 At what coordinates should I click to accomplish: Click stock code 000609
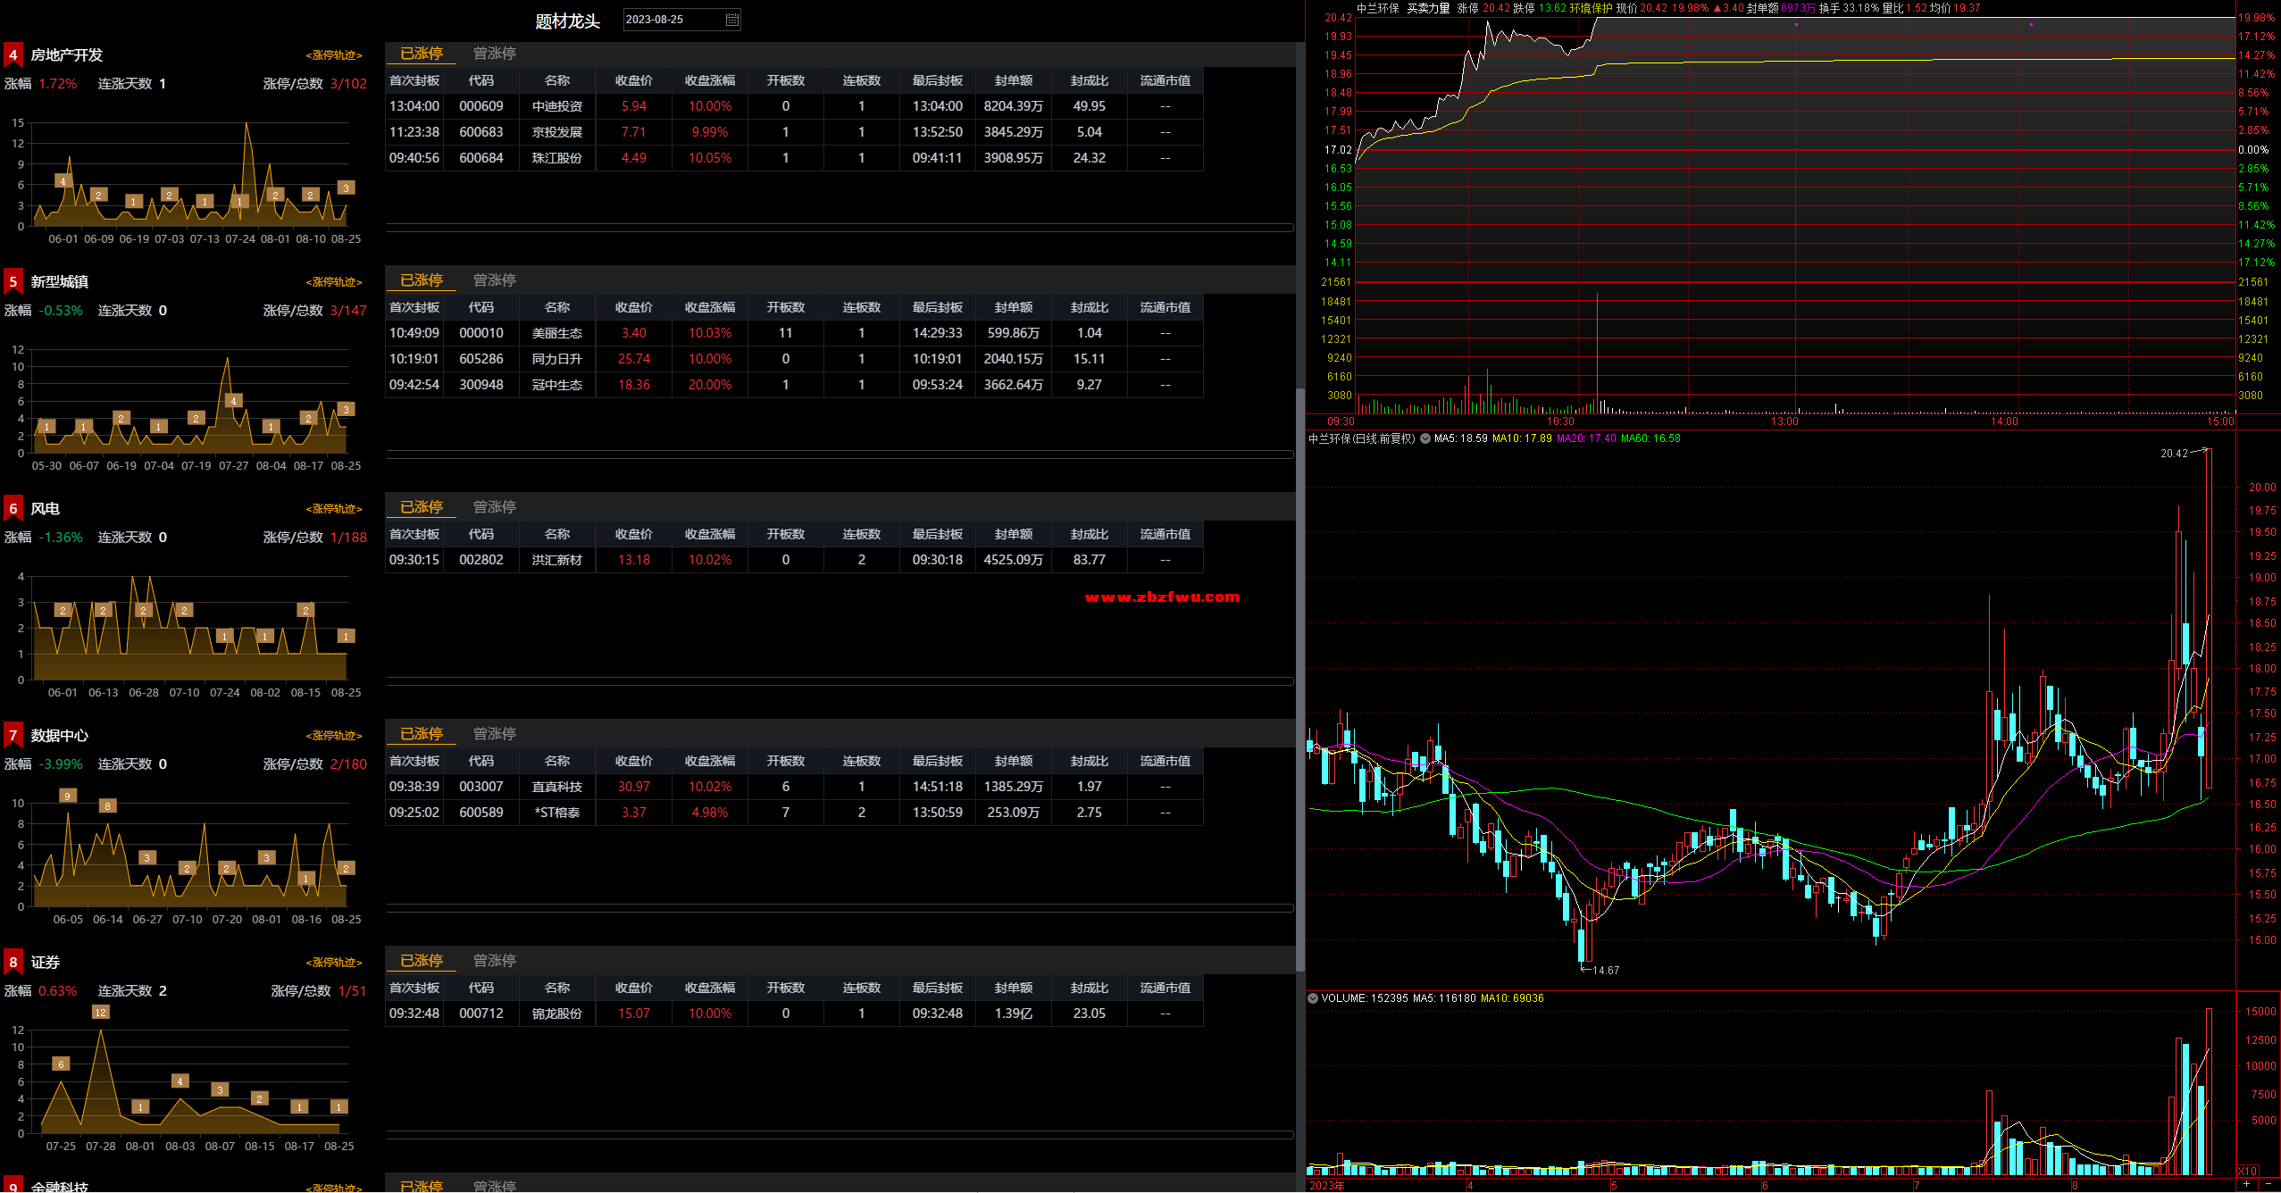coord(481,106)
